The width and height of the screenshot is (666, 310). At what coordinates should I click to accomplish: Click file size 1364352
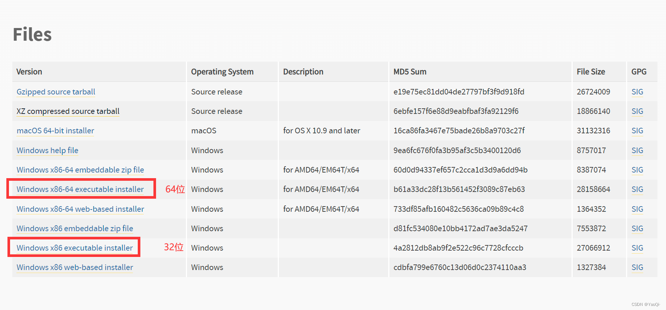(x=591, y=209)
